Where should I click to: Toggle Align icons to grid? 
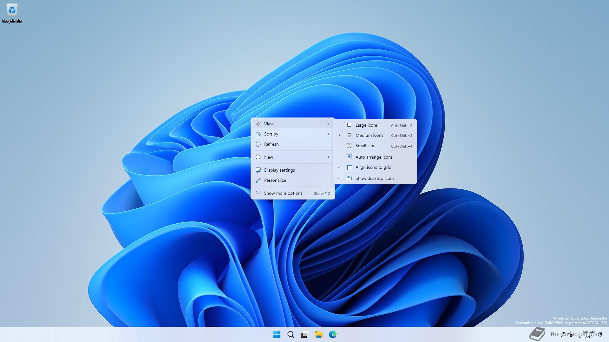point(373,167)
